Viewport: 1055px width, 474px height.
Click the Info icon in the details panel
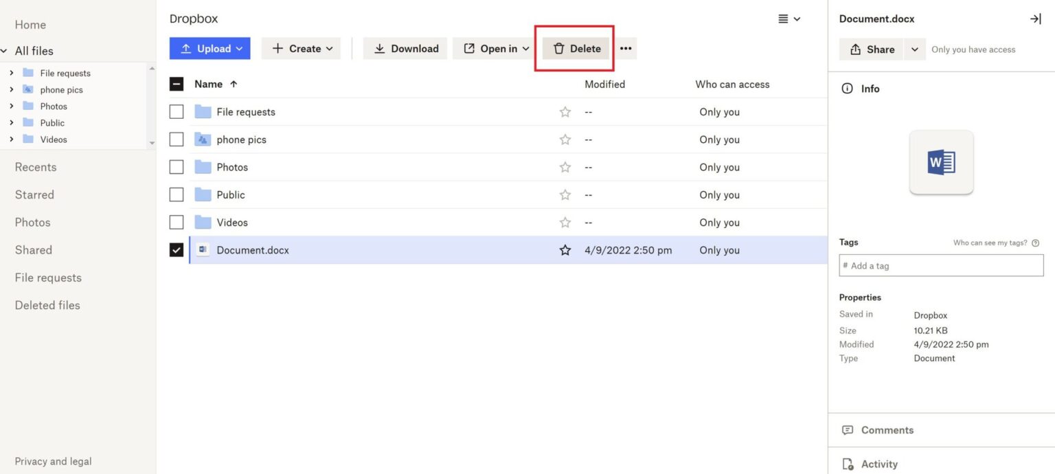point(847,88)
